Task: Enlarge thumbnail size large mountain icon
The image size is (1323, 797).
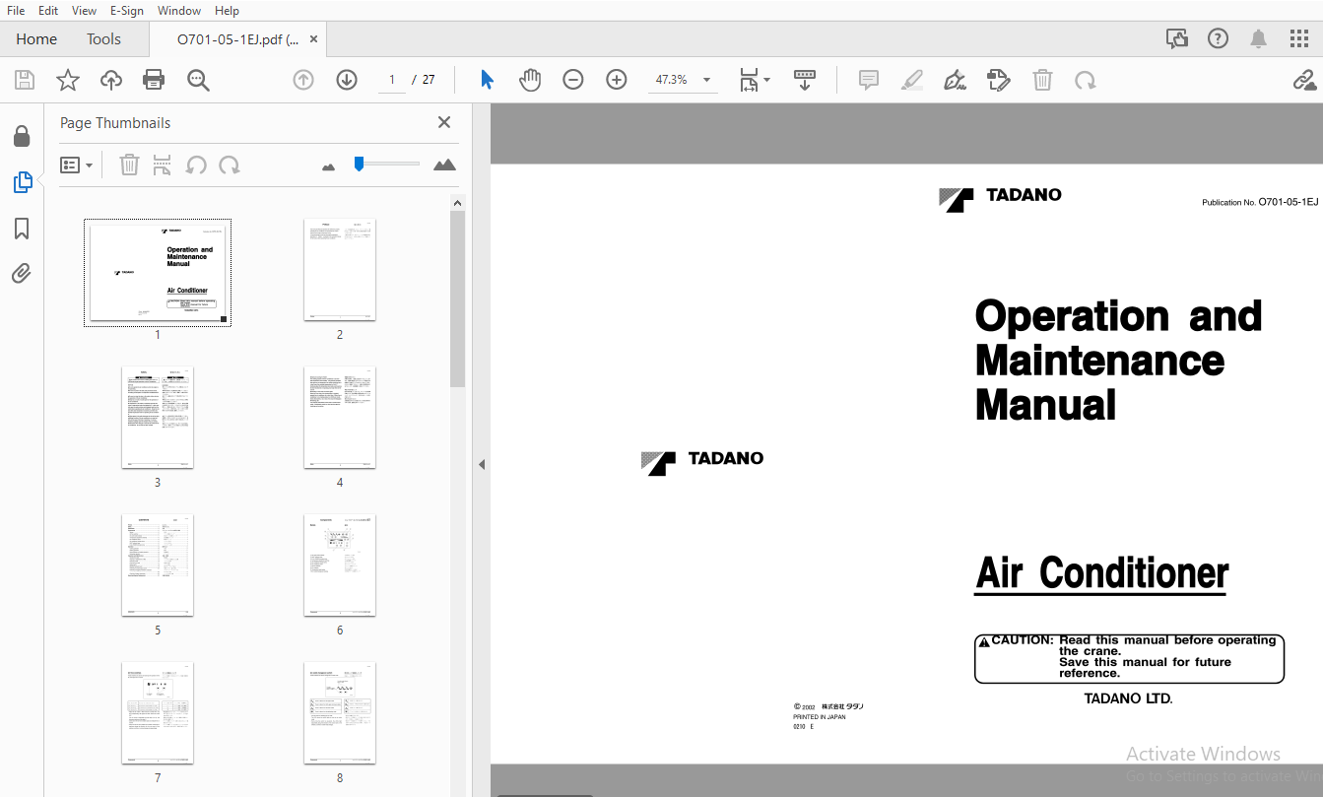Action: tap(445, 165)
